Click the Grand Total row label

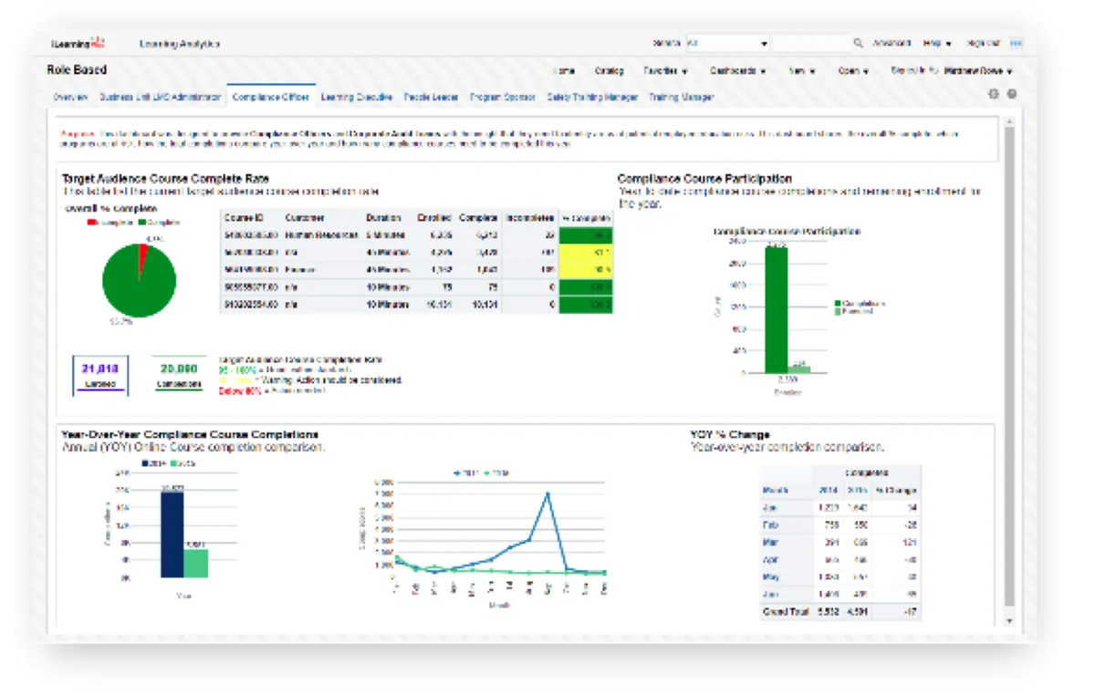click(784, 612)
